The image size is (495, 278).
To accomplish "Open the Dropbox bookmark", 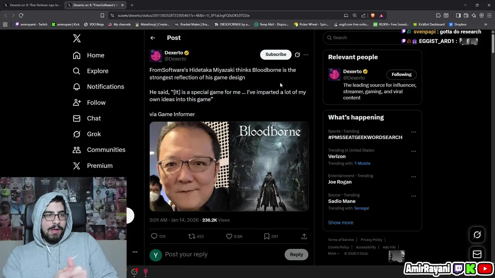I will point(457,24).
